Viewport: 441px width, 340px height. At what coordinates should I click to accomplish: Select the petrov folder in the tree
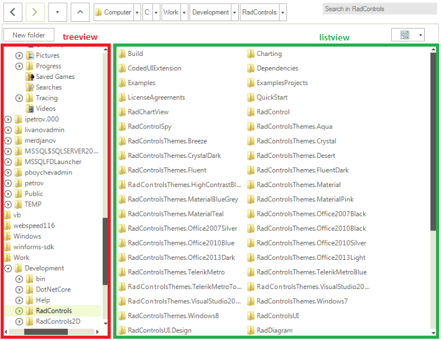tap(34, 183)
